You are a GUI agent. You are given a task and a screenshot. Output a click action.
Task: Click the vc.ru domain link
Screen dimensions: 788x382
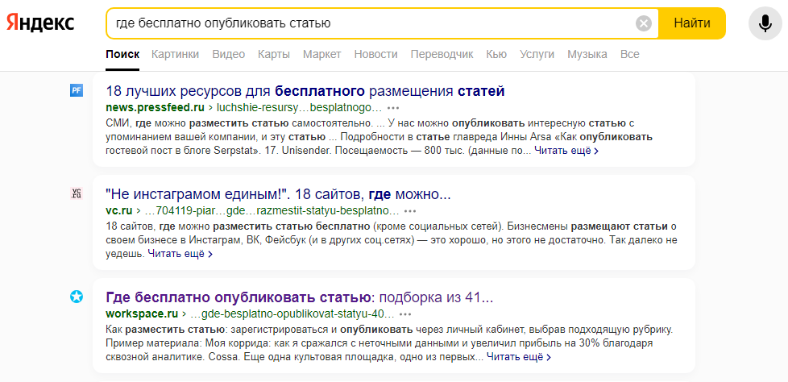(118, 210)
